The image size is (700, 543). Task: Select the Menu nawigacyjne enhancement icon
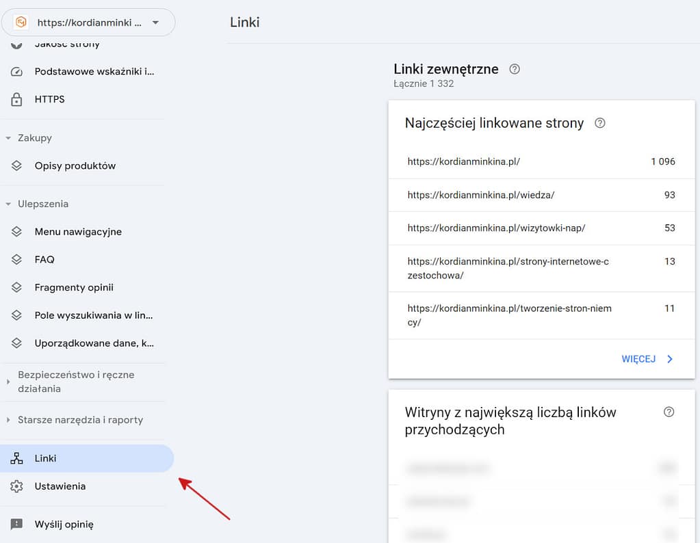(16, 232)
